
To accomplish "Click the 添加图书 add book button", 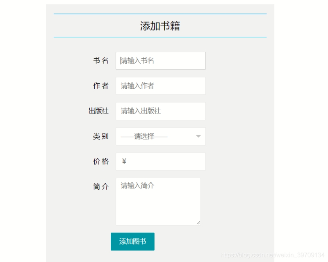I will [x=132, y=242].
